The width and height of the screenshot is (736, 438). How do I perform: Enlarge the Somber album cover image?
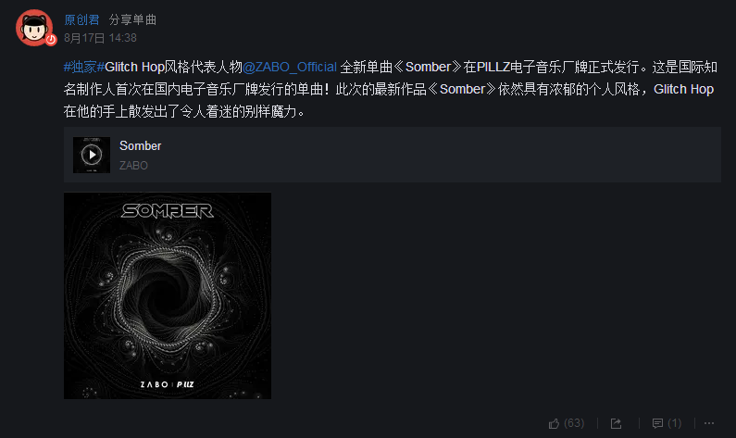(168, 295)
